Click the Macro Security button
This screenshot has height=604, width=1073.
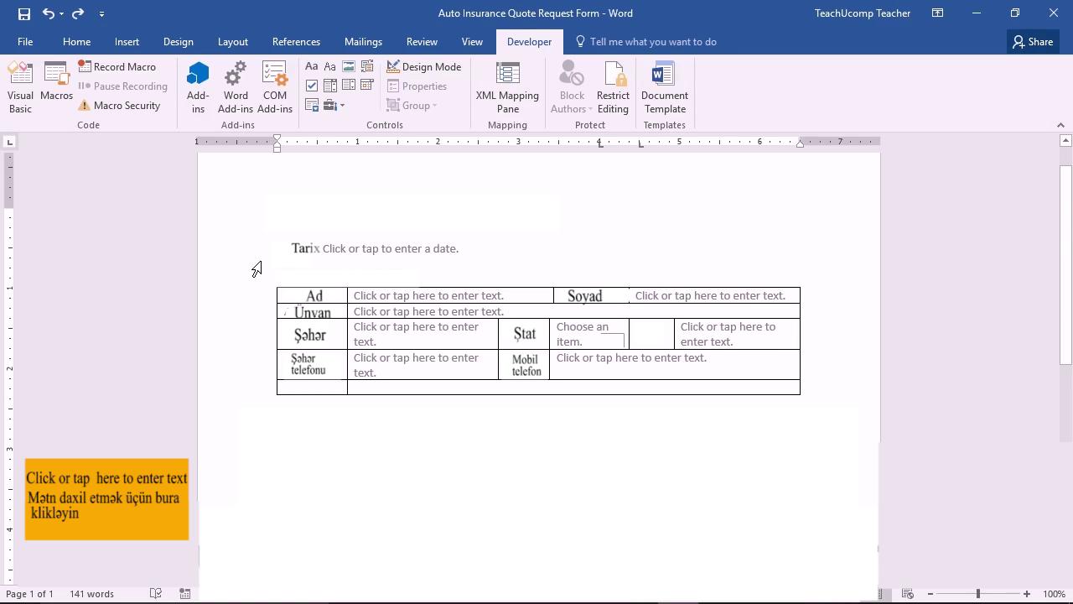(x=119, y=106)
